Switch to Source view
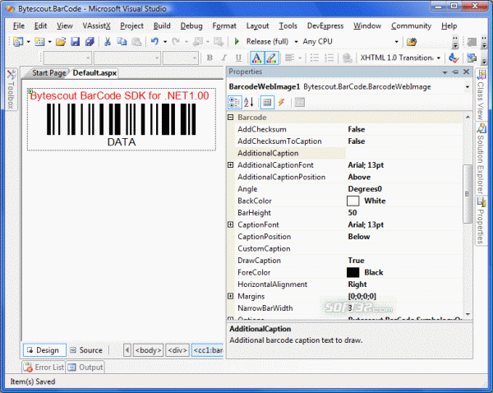Viewport: 493px width, 393px height. pos(86,350)
